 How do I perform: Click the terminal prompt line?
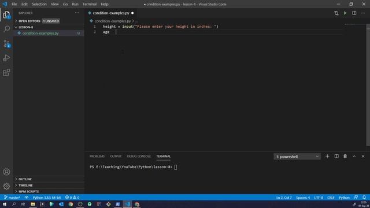[134, 167]
